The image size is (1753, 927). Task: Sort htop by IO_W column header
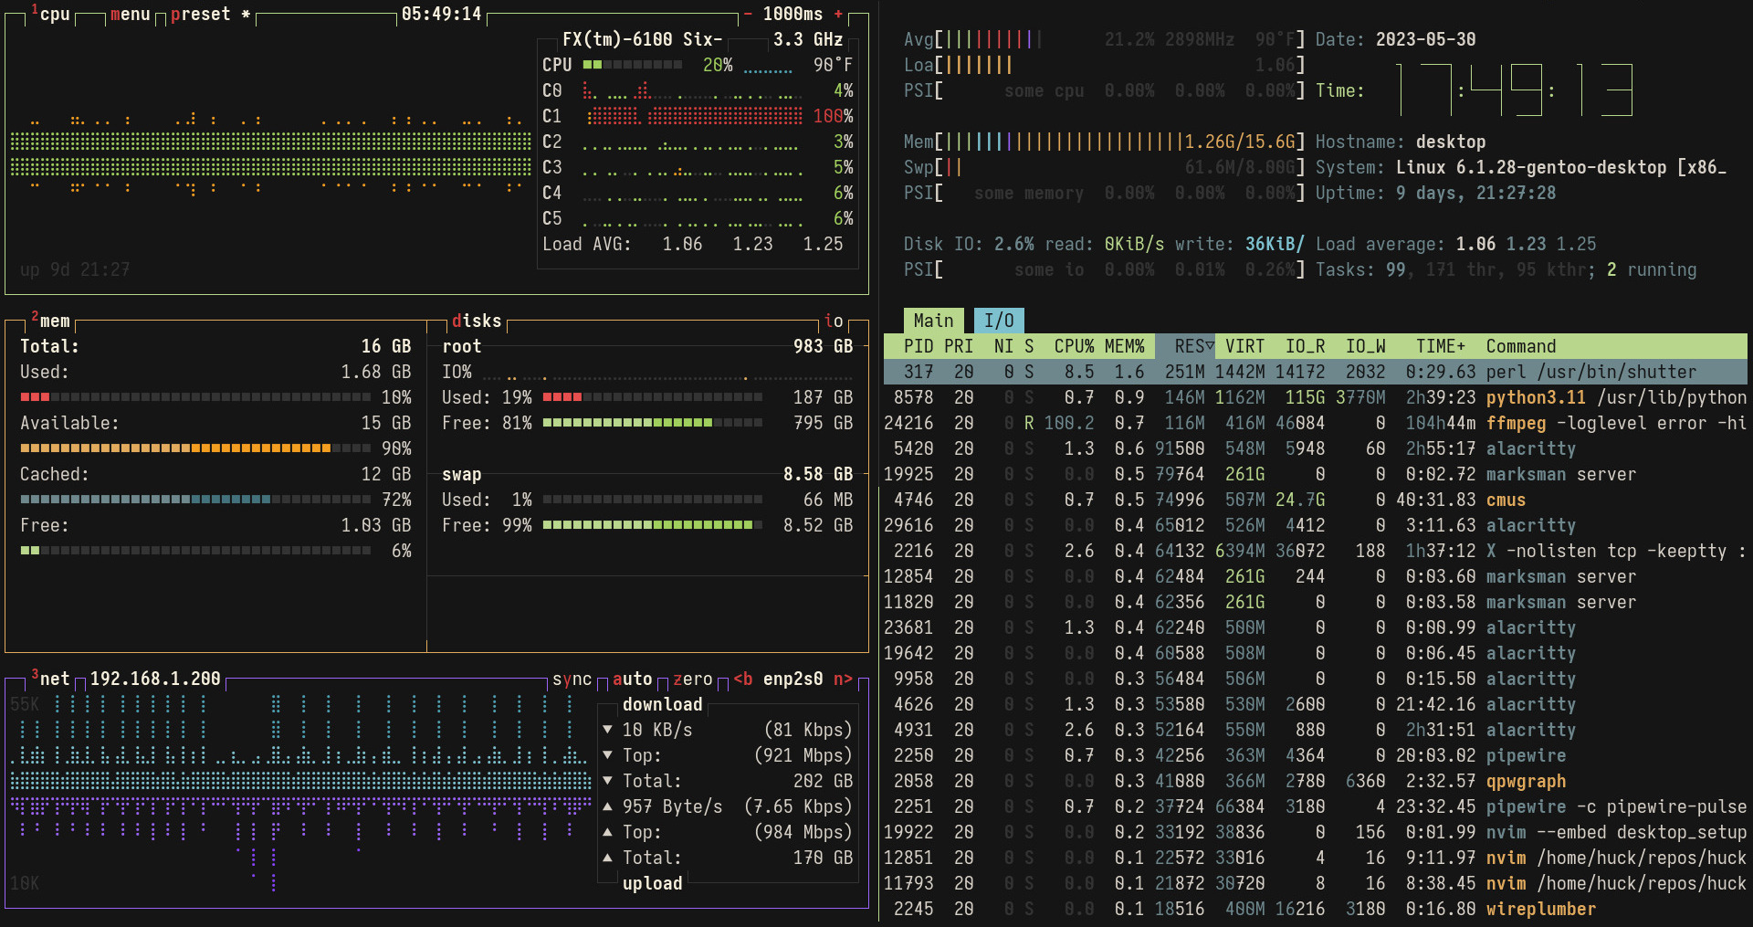pyautogui.click(x=1365, y=346)
